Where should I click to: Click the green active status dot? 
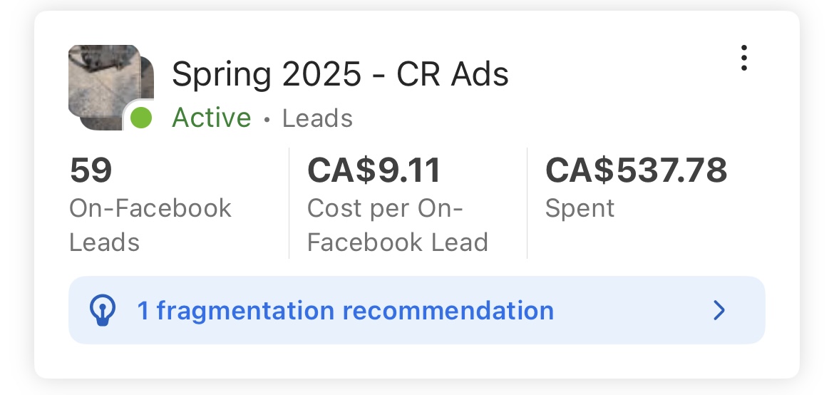[141, 118]
